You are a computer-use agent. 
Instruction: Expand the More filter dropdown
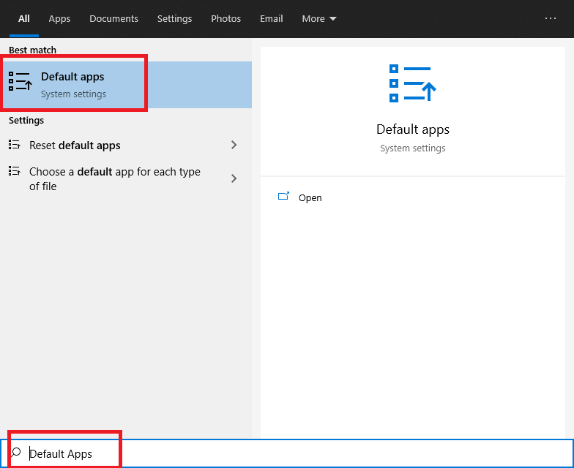pos(319,19)
